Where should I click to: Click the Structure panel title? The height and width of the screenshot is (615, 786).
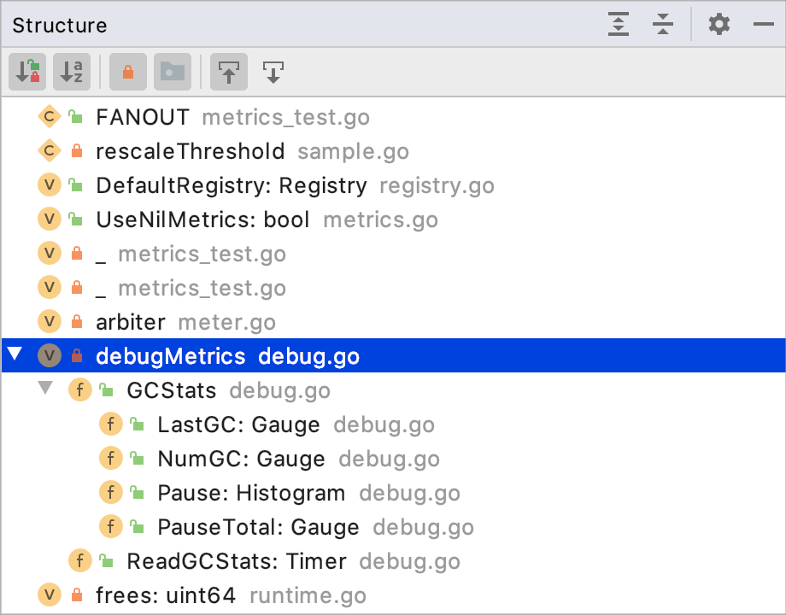tap(59, 25)
